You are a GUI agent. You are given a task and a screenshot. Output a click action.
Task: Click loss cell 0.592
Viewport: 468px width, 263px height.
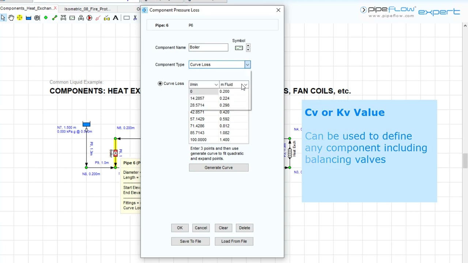tap(234, 119)
